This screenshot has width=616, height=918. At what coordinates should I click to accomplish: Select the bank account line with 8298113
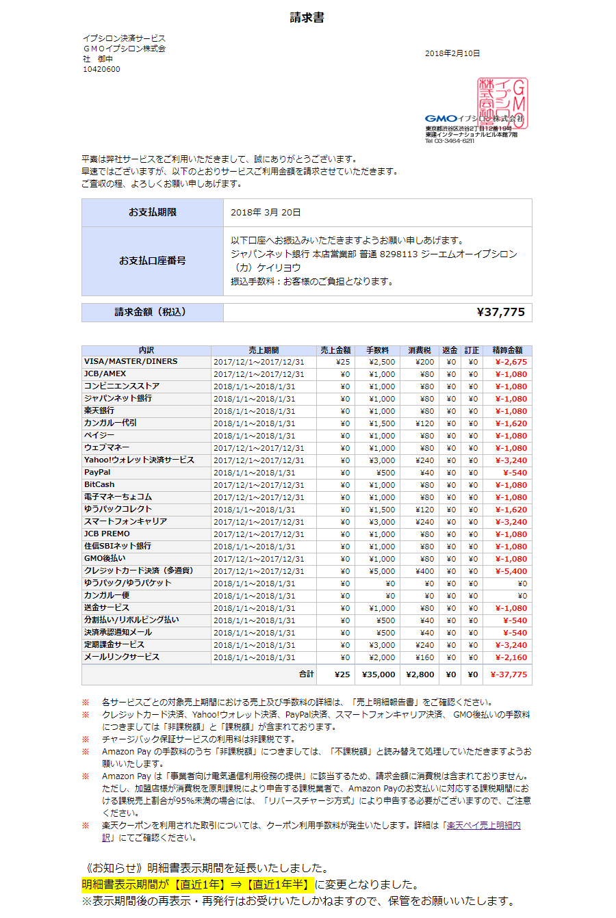[x=374, y=254]
